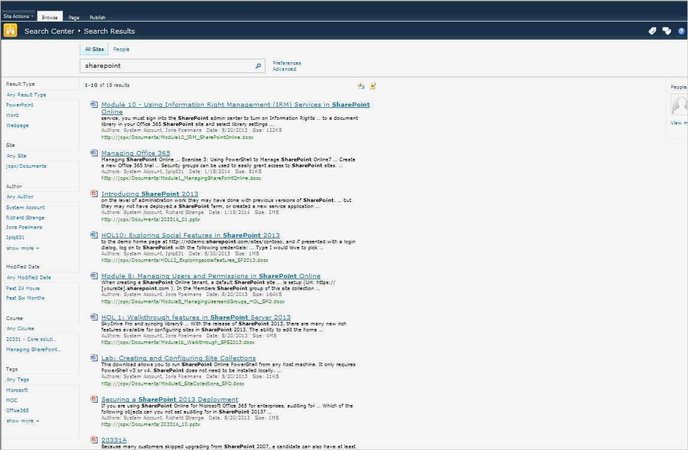Viewport: 688px width, 450px height.
Task: Filter by MOC tag
Action: click(12, 400)
